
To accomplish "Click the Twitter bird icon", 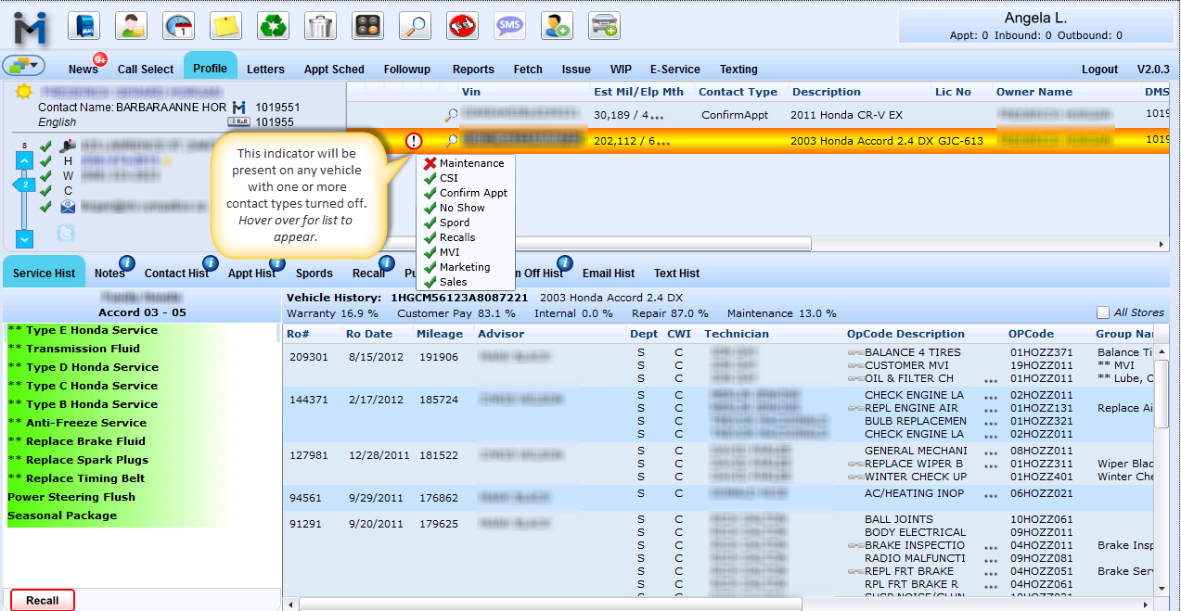I will pyautogui.click(x=67, y=233).
